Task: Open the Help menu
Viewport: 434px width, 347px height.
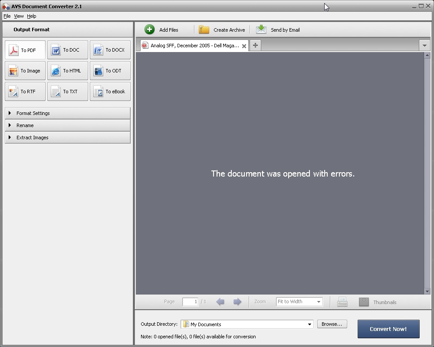Action: [32, 16]
